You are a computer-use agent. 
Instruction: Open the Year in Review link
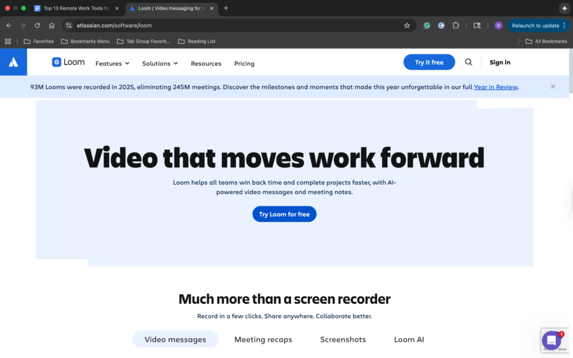tap(496, 87)
